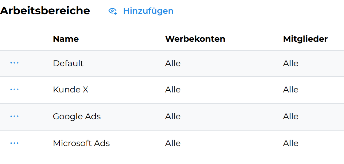The width and height of the screenshot is (344, 164).
Task: Click the Mitglieder column header
Action: [305, 39]
